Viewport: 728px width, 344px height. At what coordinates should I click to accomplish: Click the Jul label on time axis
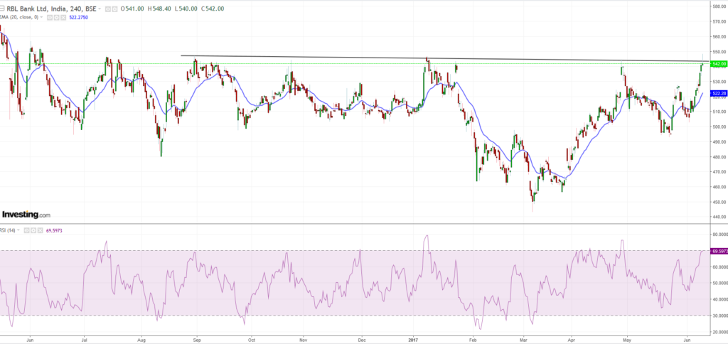[84, 339]
